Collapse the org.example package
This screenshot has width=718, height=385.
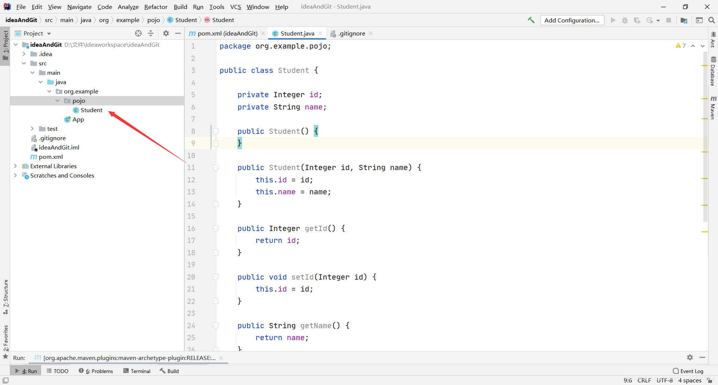coord(49,91)
